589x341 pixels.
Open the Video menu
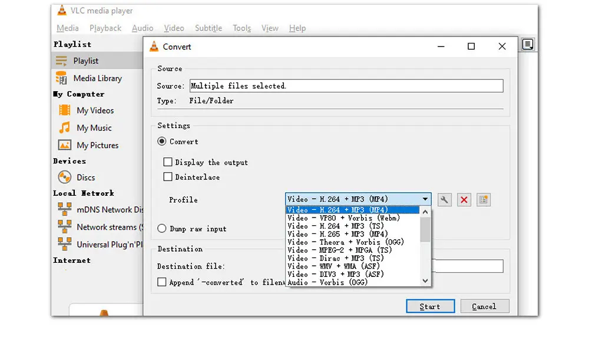tap(174, 28)
